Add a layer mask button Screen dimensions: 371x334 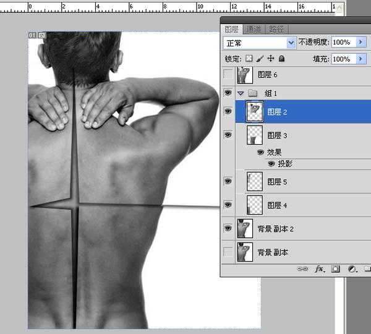(x=336, y=269)
